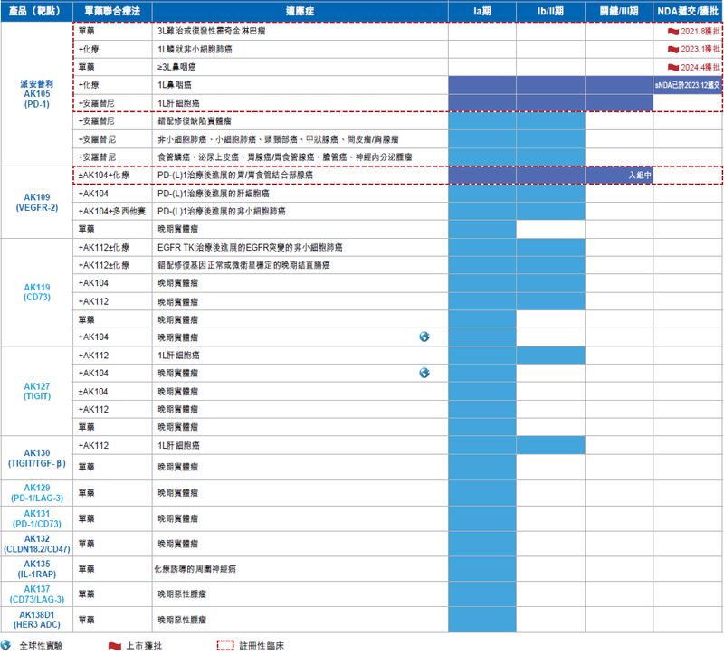
Task: Click the flag icon beside 2023.1獲批
Action: pyautogui.click(x=672, y=49)
